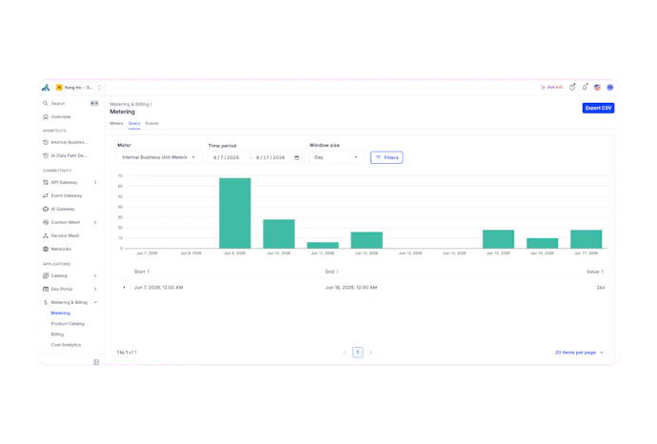
Task: Click the Jun 9, 2026 chart bar
Action: tap(235, 213)
